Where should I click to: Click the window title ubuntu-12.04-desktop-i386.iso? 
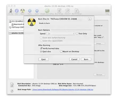tap(59, 6)
